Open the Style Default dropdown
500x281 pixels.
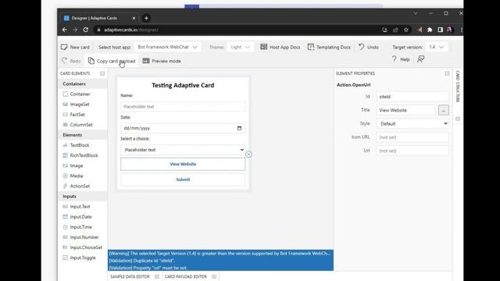412,123
